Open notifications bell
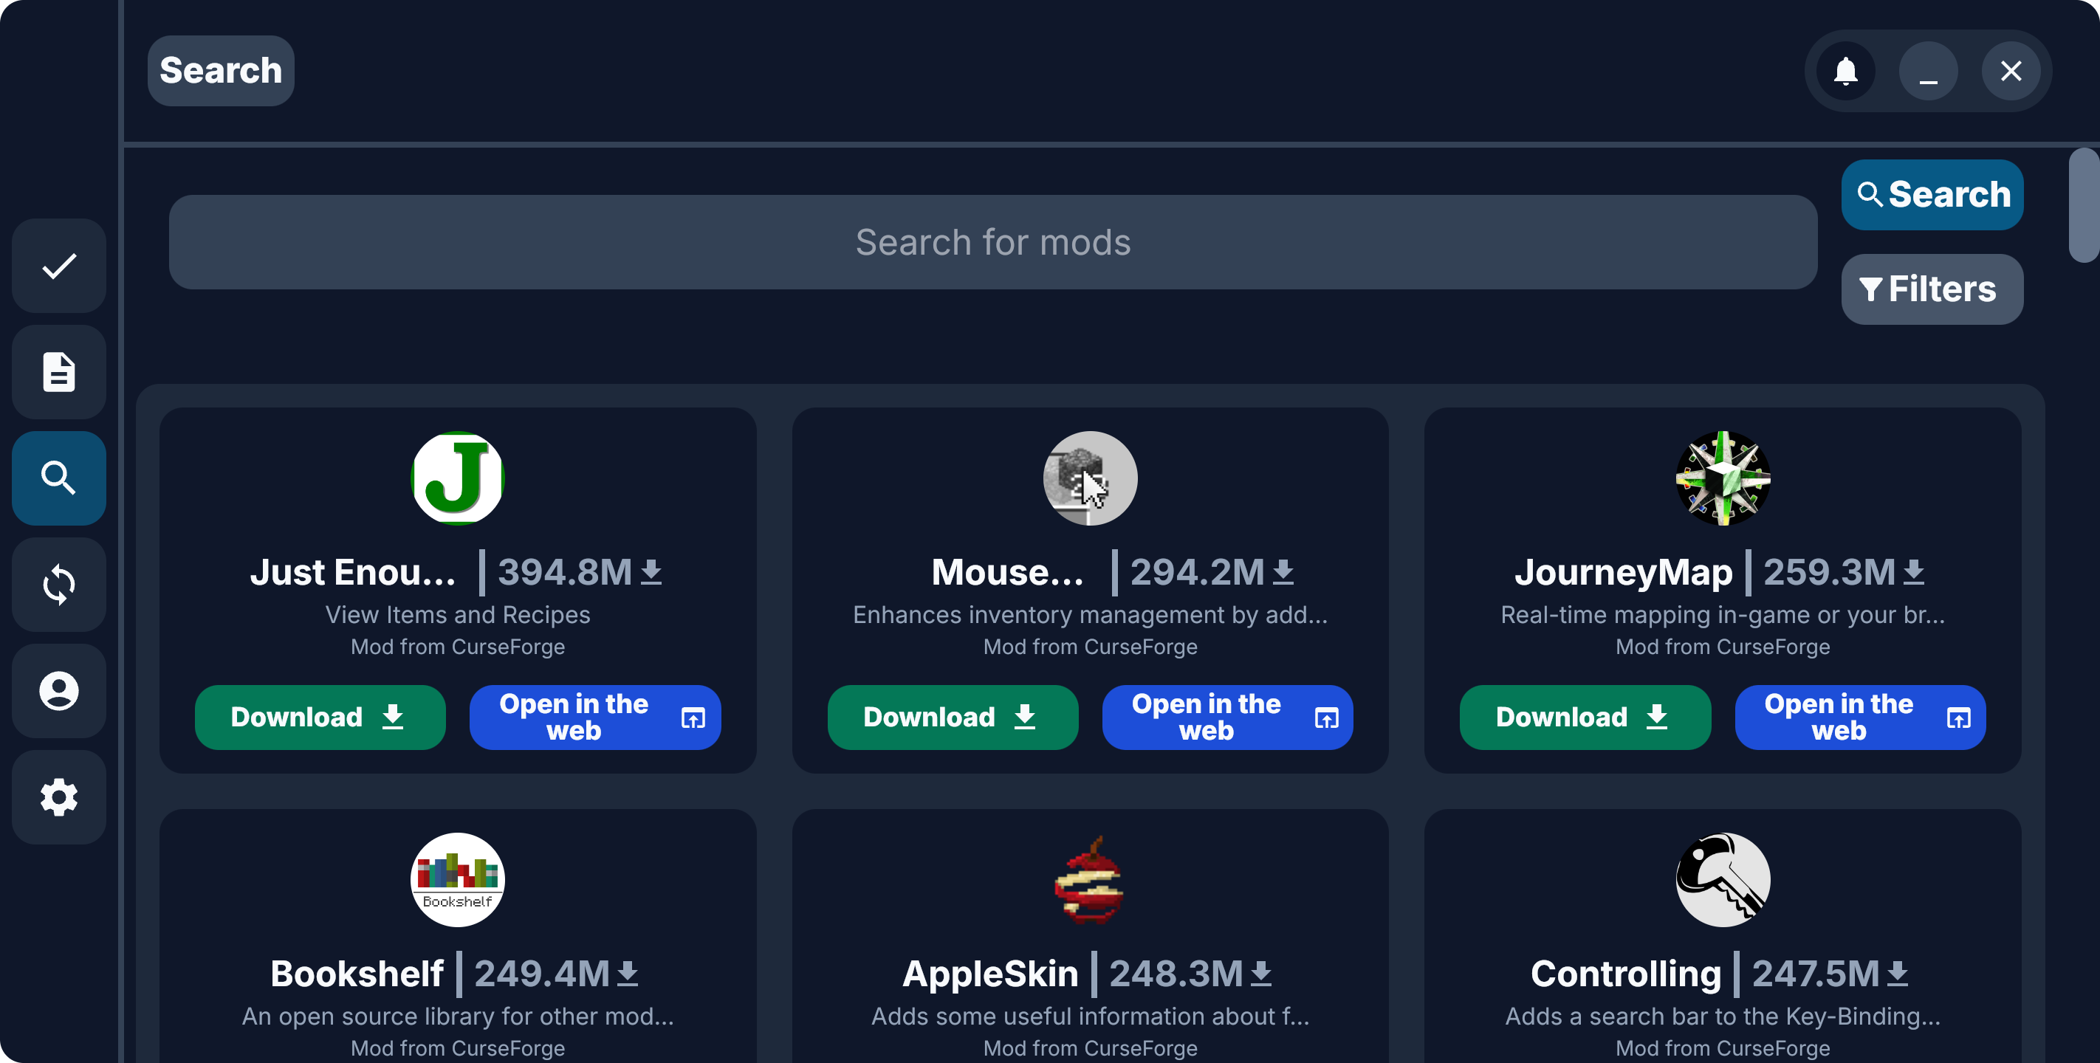This screenshot has width=2100, height=1063. point(1846,71)
